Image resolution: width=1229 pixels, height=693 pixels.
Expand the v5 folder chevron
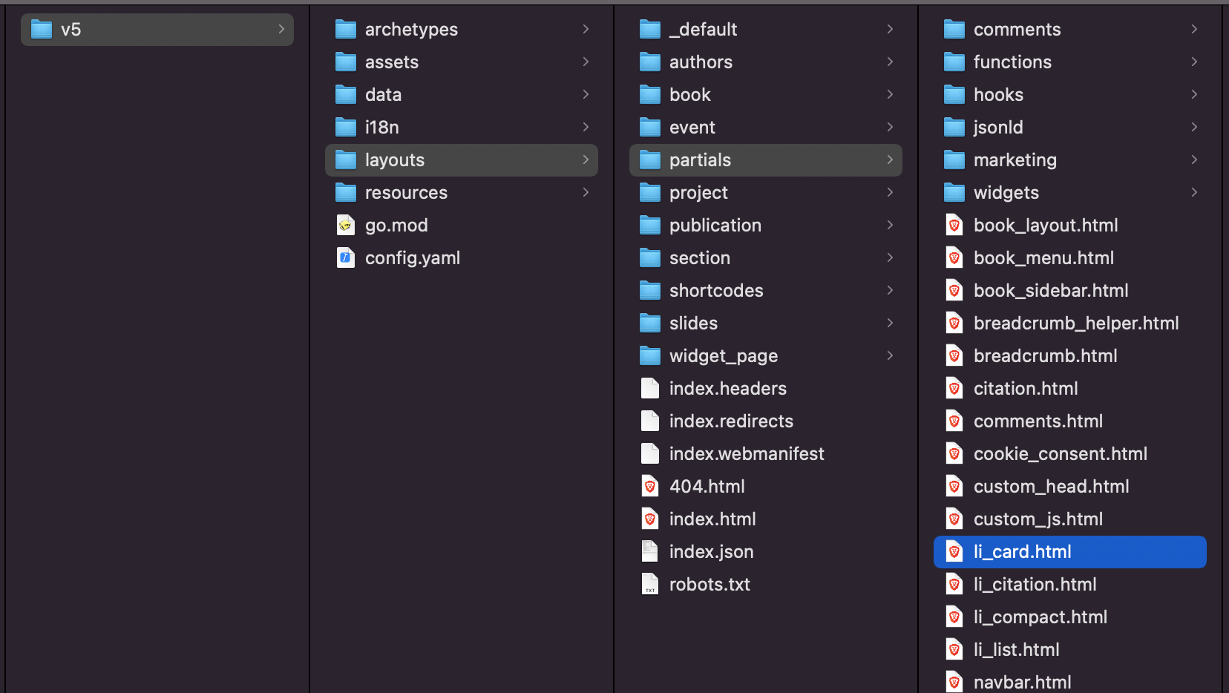[x=281, y=29]
